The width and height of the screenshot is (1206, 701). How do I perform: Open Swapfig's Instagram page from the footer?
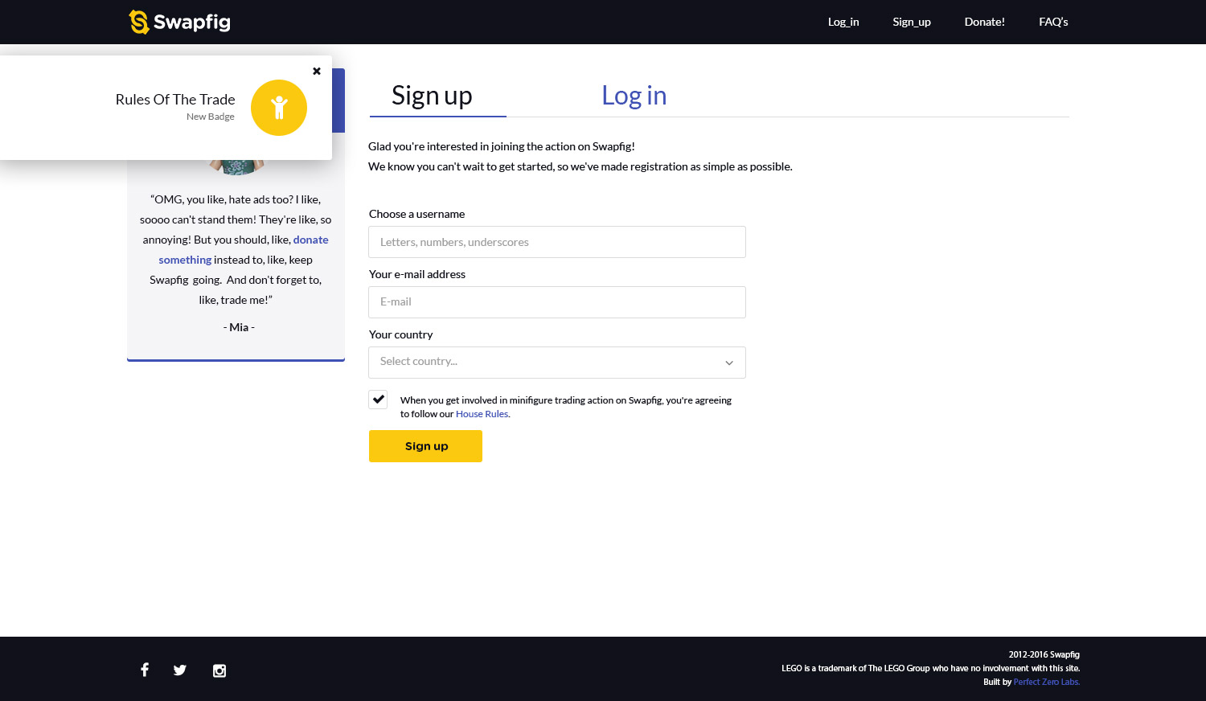click(219, 670)
